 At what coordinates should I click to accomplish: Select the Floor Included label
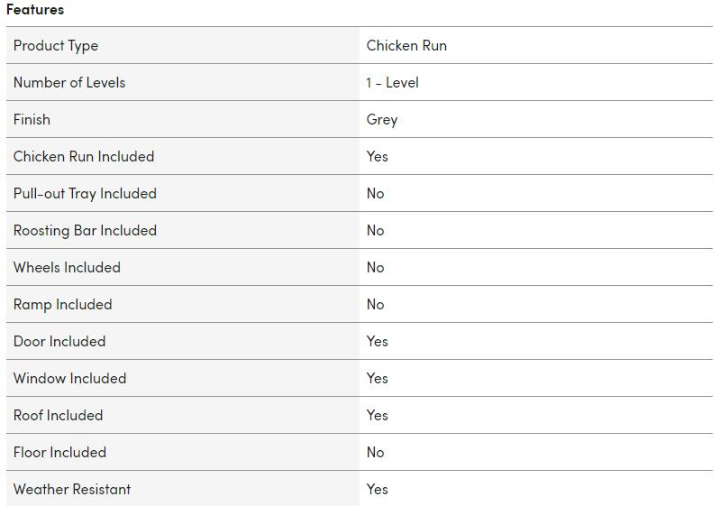click(x=59, y=453)
